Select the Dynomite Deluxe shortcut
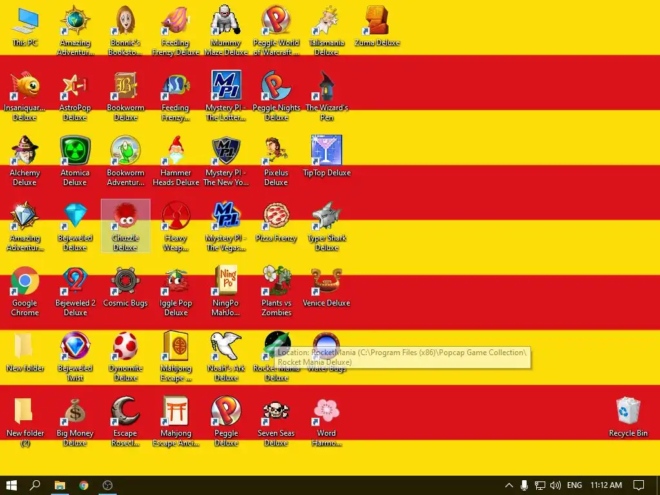This screenshot has width=660, height=495. point(126,356)
